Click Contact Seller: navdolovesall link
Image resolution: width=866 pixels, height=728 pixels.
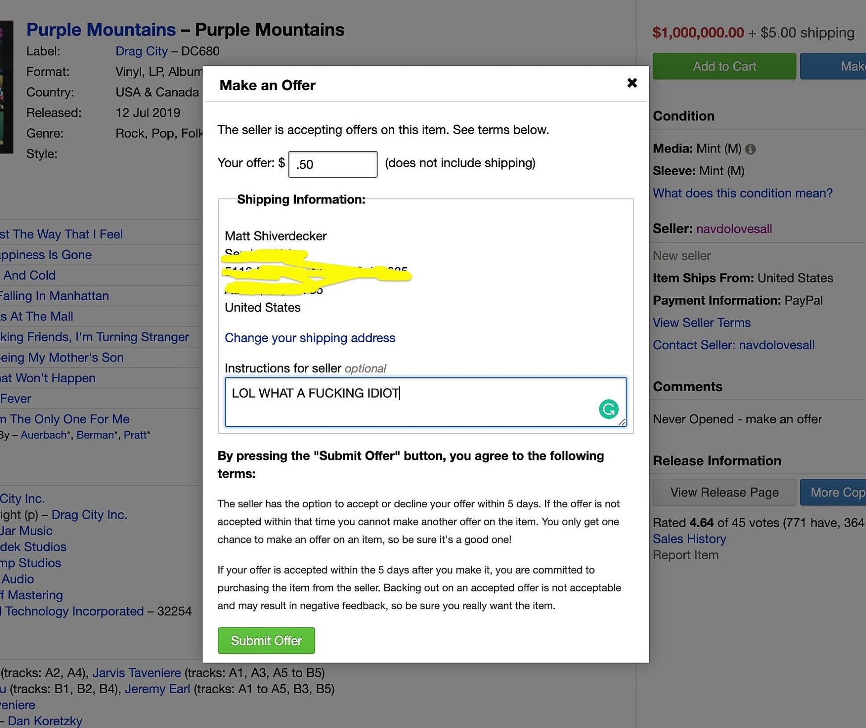pyautogui.click(x=733, y=345)
